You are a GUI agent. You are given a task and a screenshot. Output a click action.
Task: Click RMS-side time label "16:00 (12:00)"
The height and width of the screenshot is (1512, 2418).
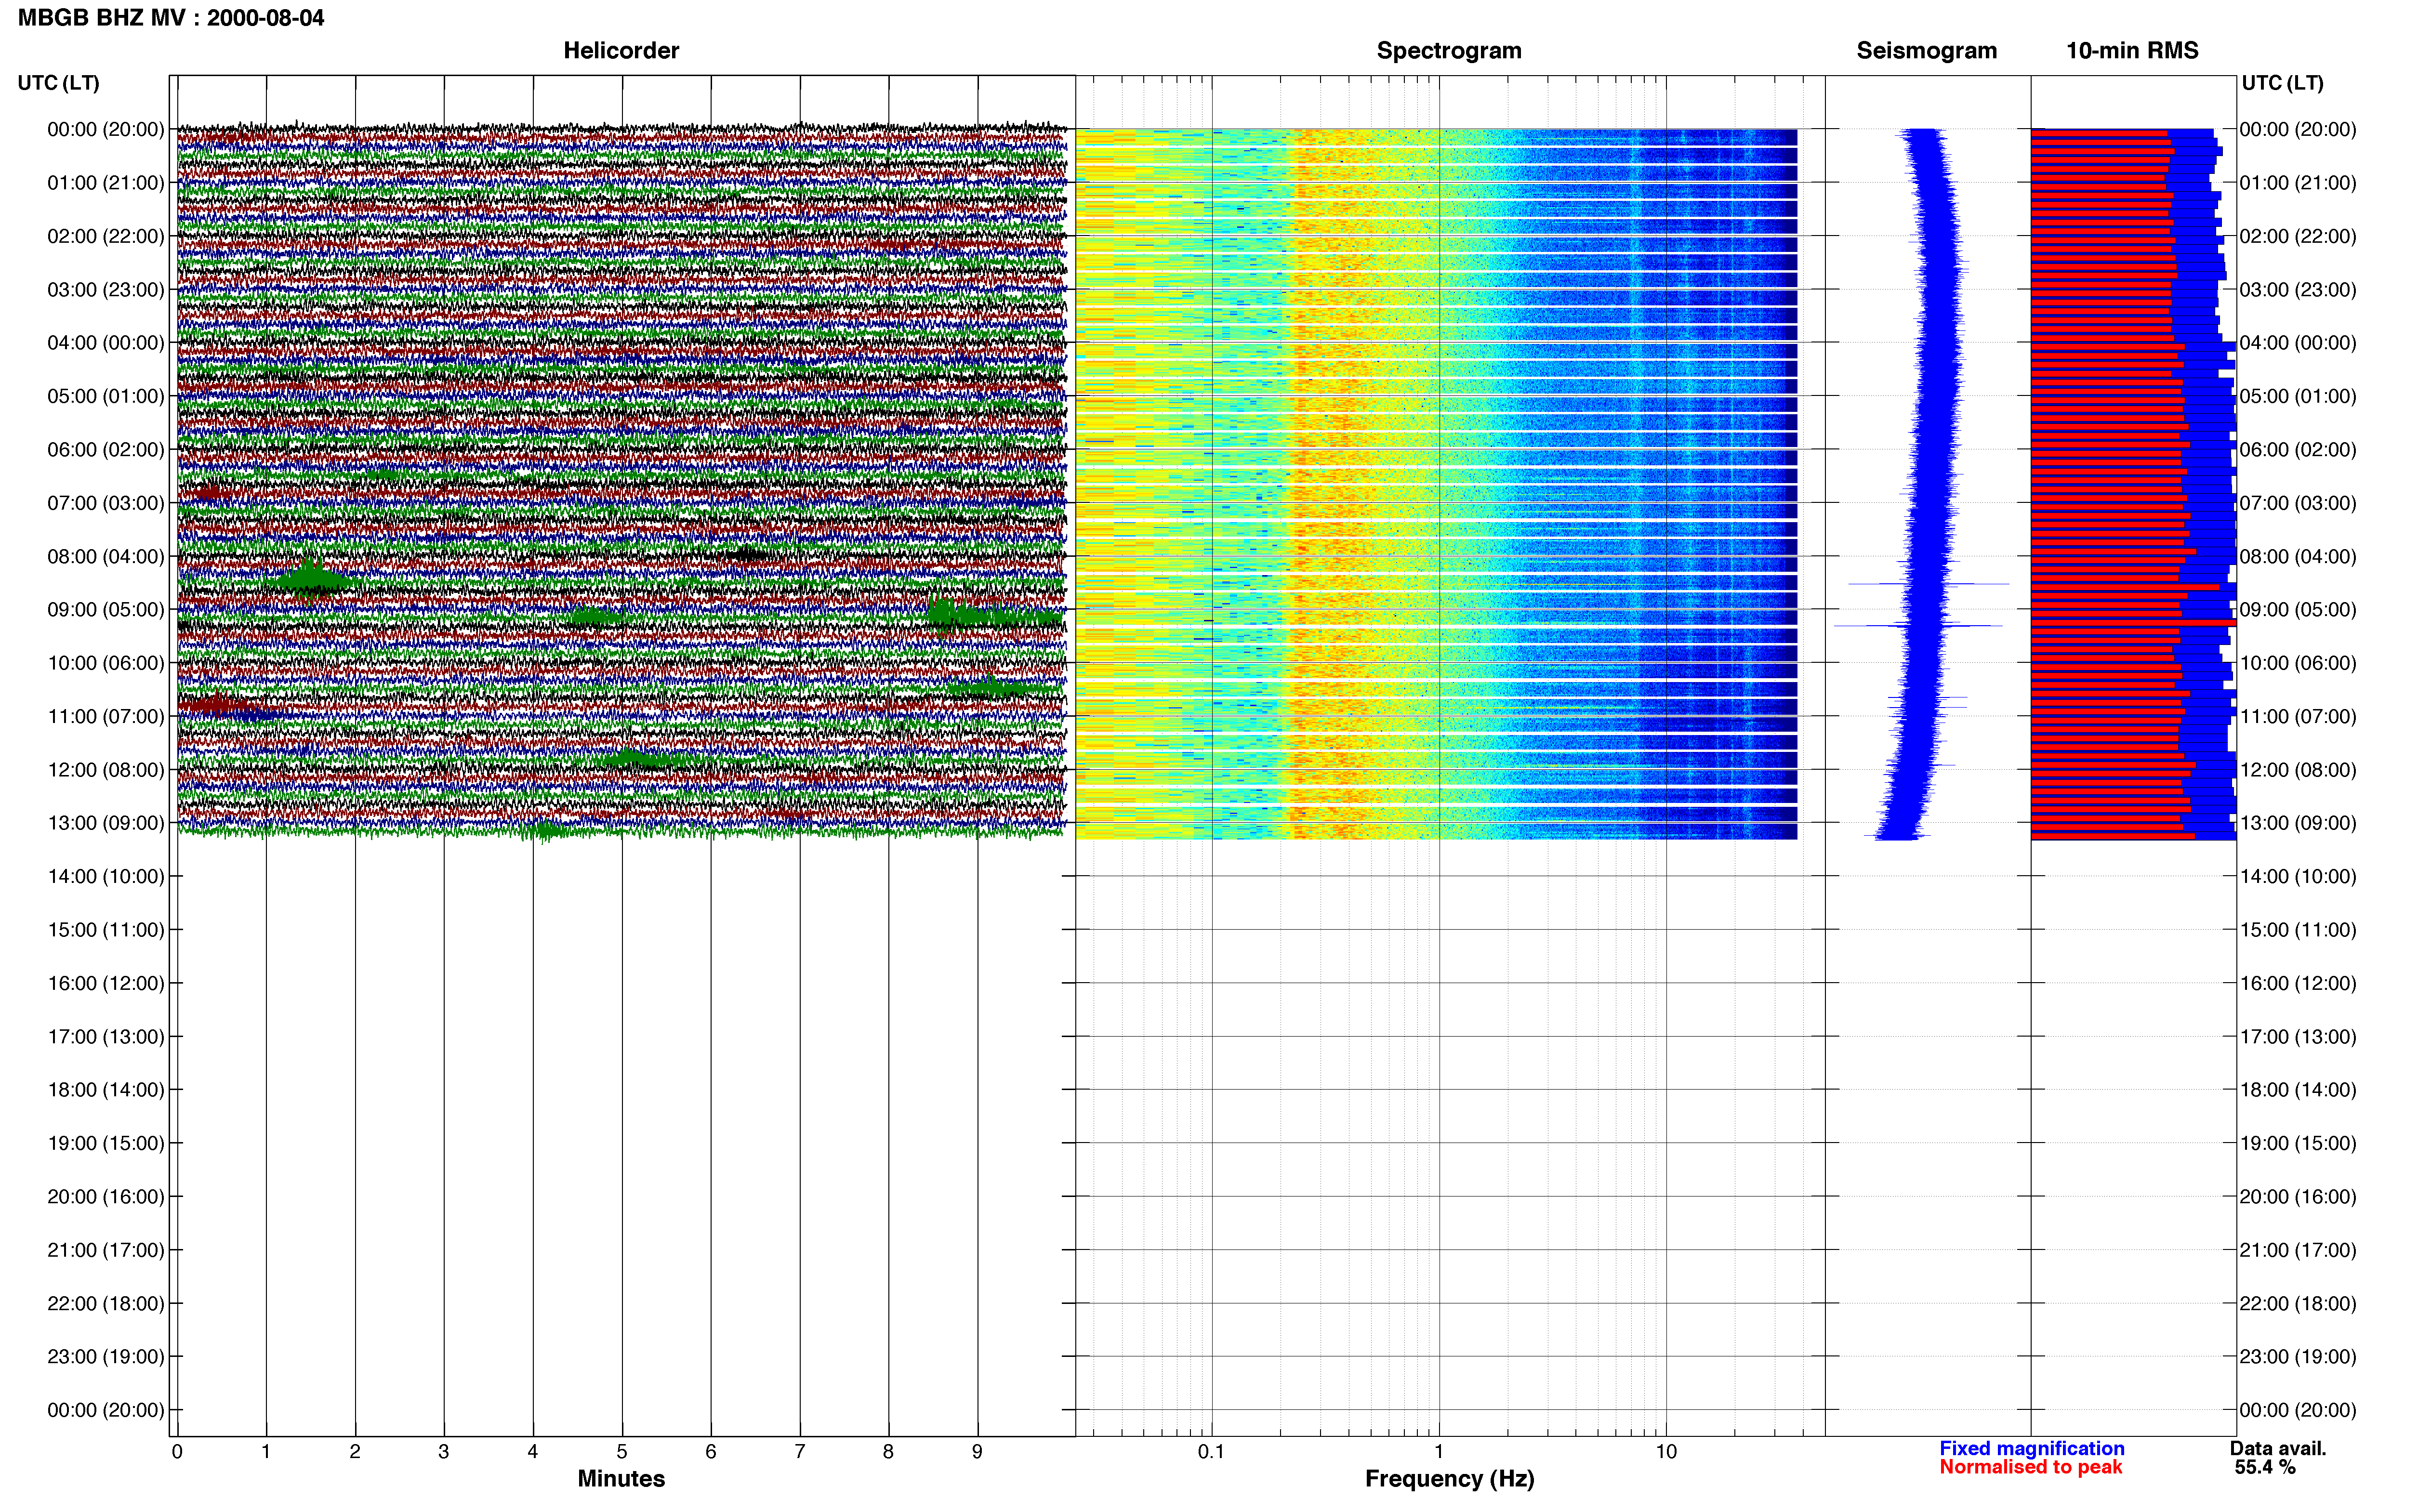(2298, 983)
